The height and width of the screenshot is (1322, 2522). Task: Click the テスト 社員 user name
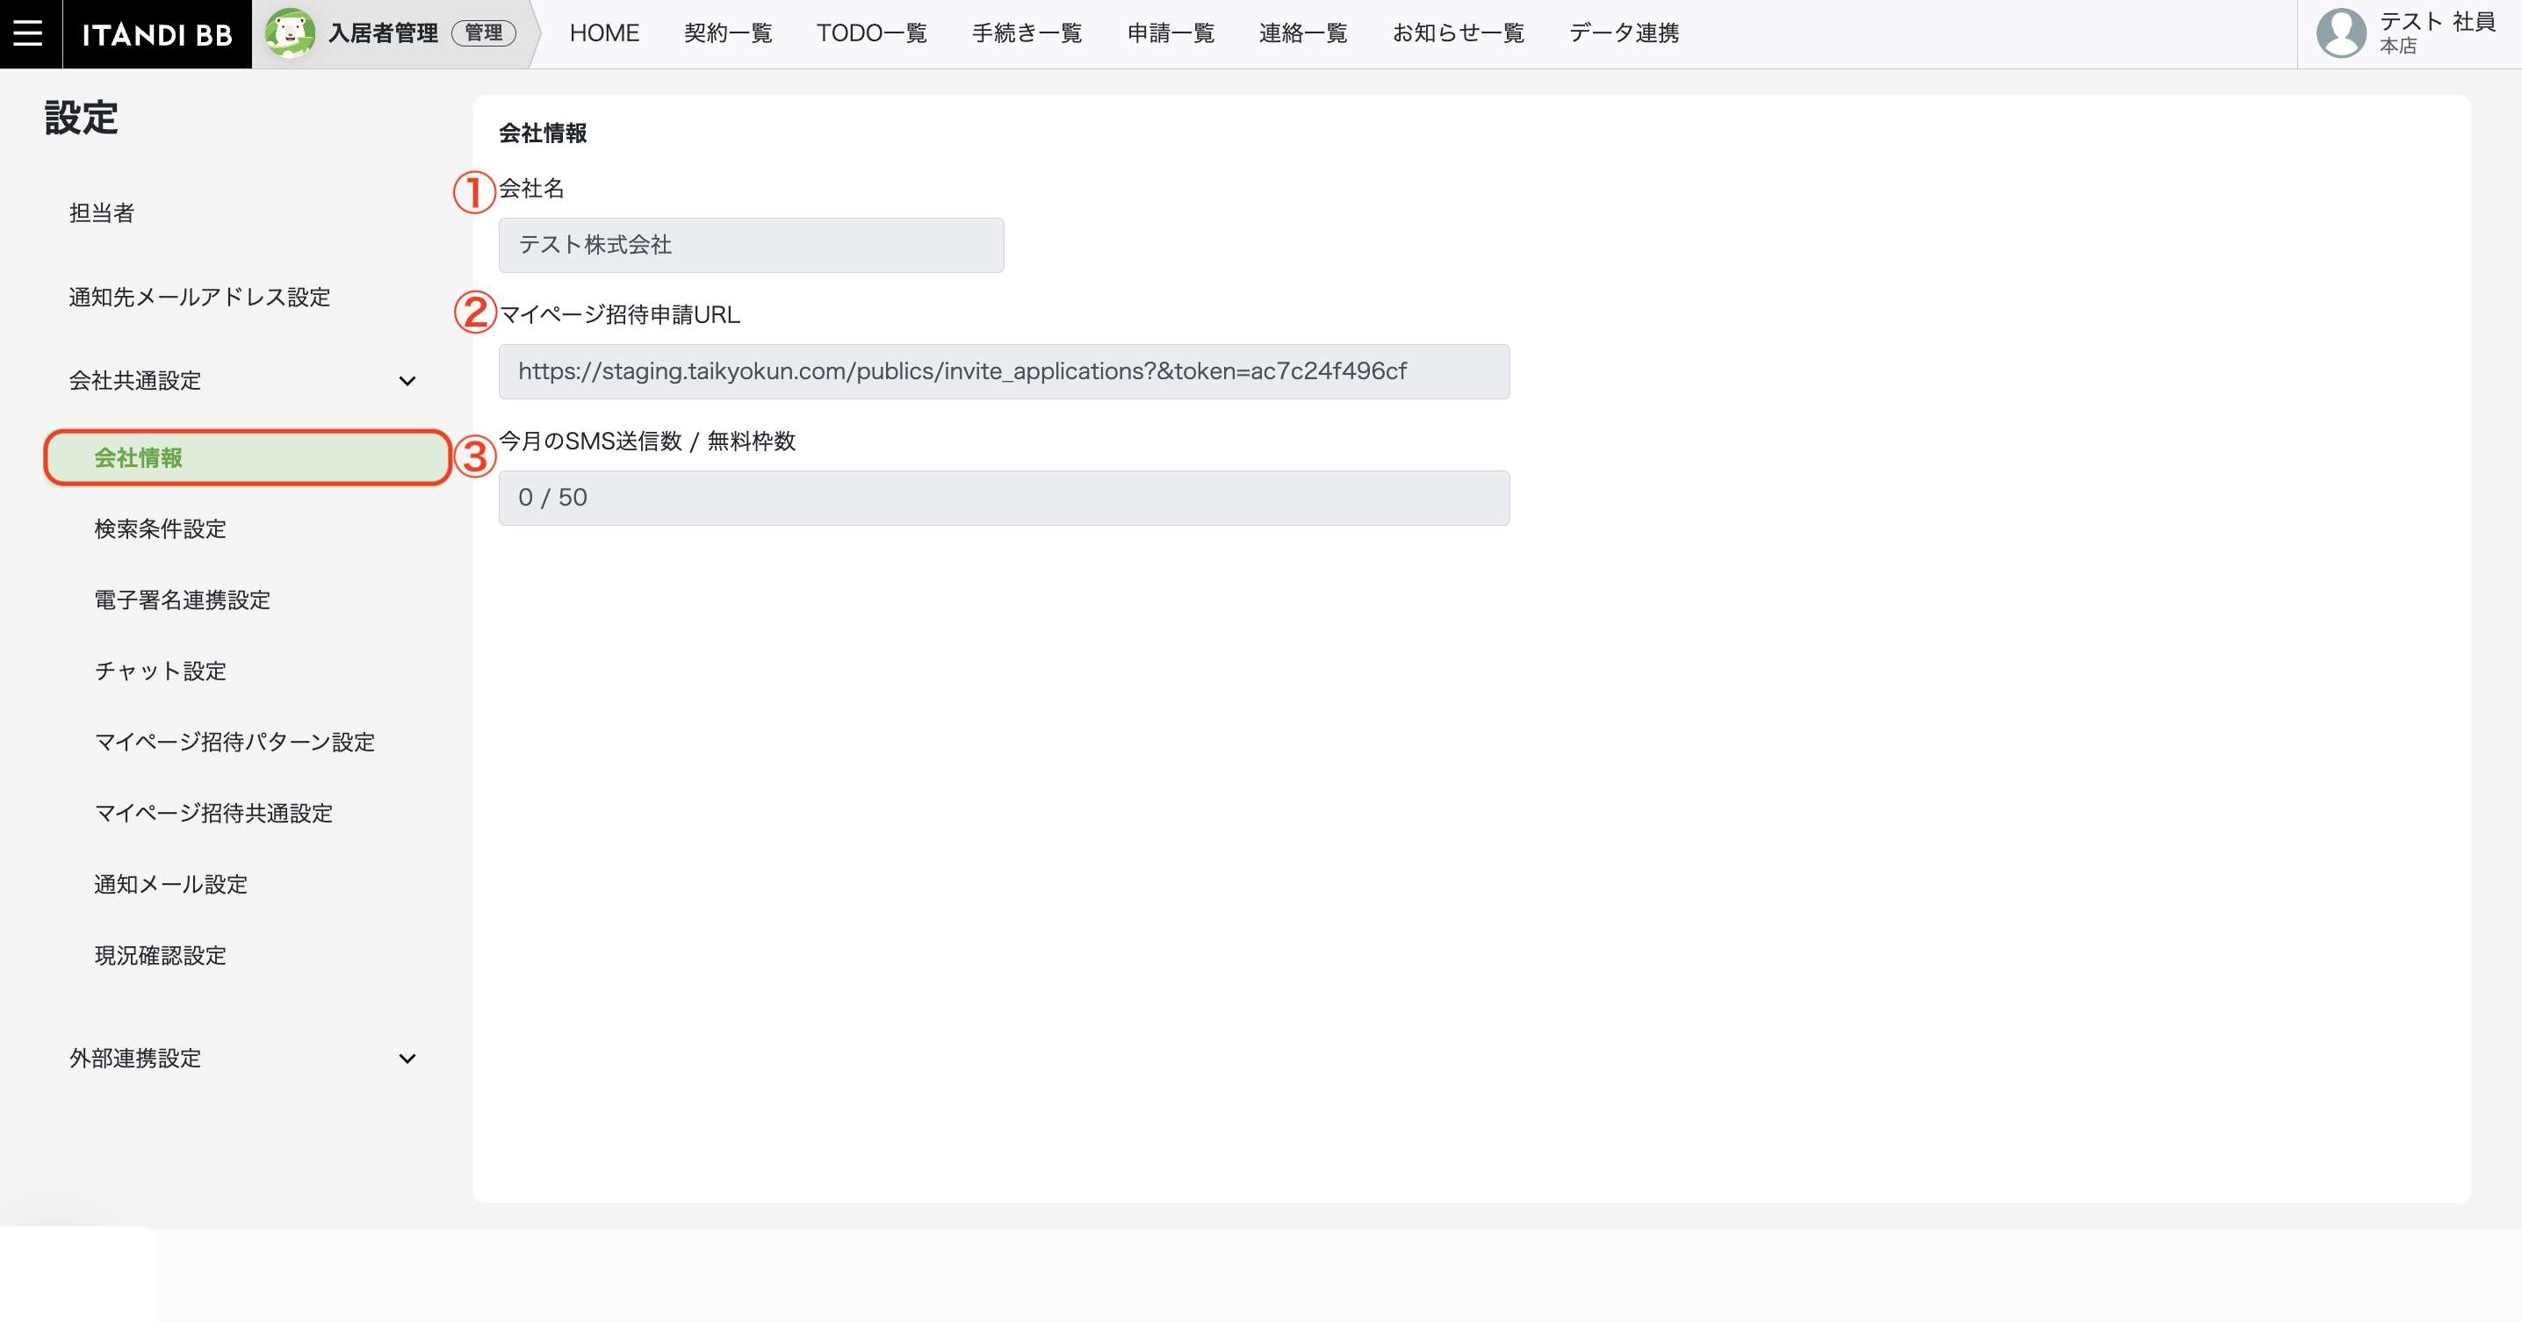(x=2437, y=22)
